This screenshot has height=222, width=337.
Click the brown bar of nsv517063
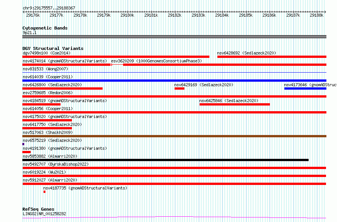[174, 136]
